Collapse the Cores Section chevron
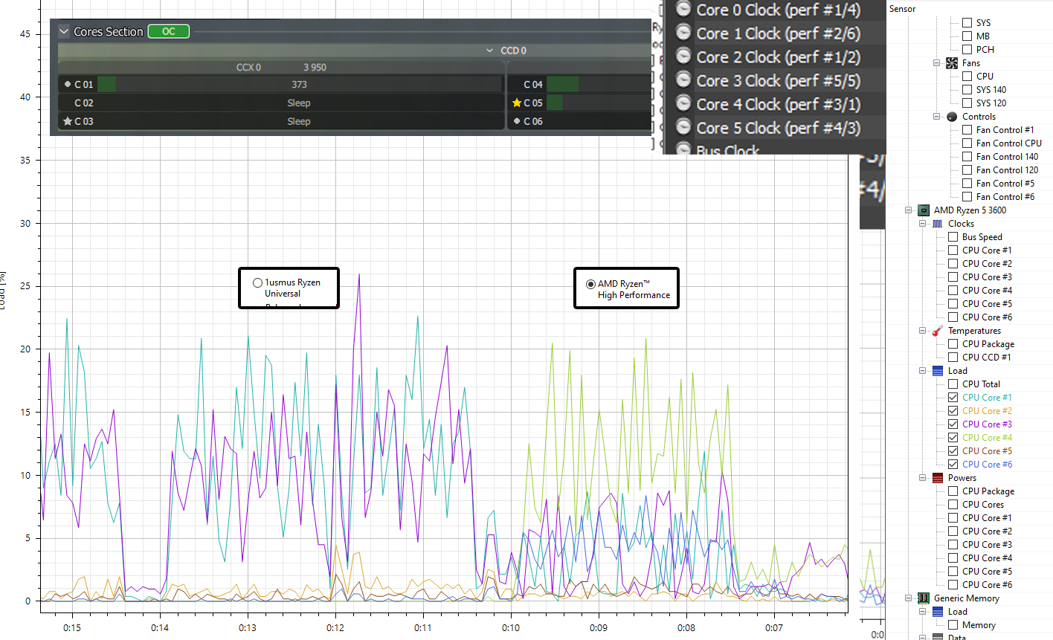1053x640 pixels. [64, 32]
